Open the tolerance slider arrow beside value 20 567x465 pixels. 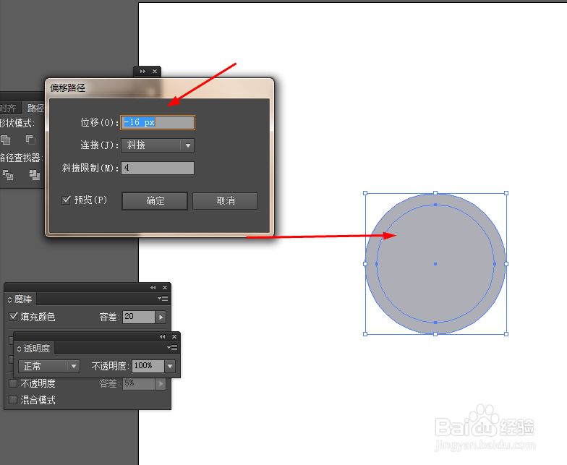(161, 317)
